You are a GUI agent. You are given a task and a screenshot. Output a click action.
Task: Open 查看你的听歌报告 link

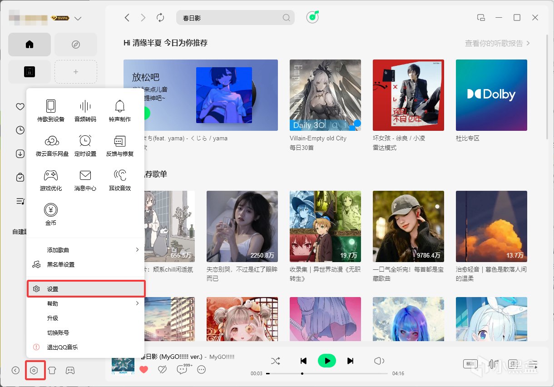[497, 43]
